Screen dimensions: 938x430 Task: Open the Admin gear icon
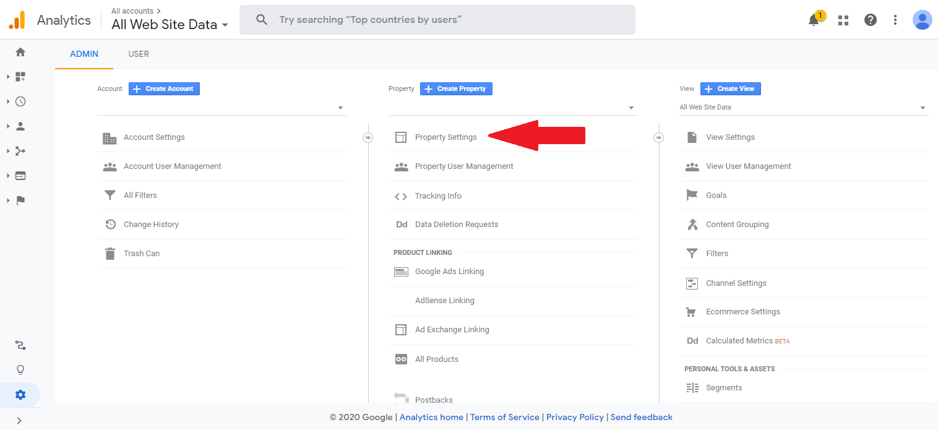click(20, 395)
